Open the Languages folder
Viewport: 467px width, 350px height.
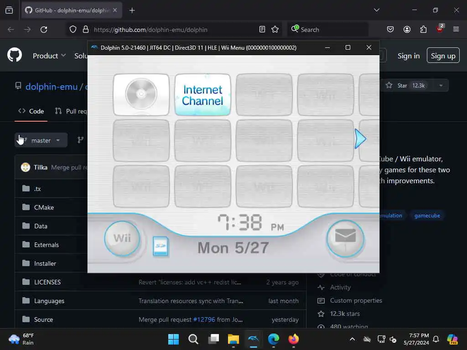tap(49, 301)
